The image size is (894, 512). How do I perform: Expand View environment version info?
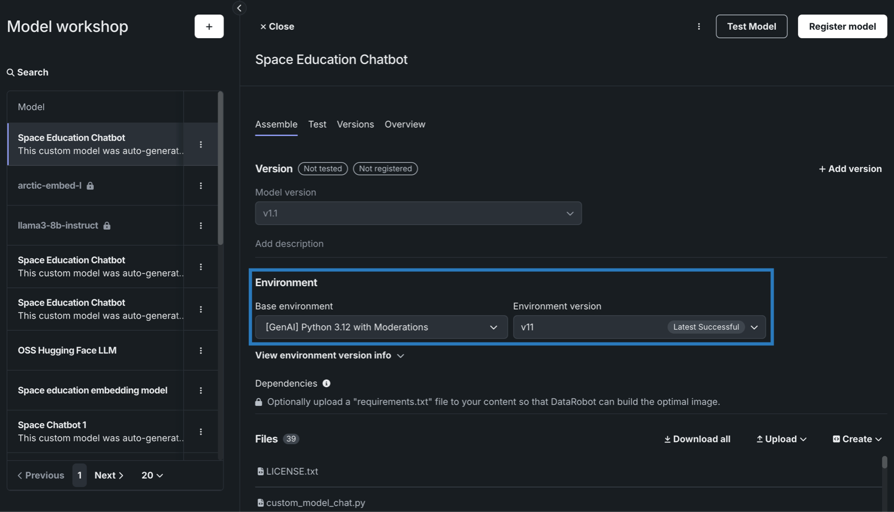click(329, 356)
